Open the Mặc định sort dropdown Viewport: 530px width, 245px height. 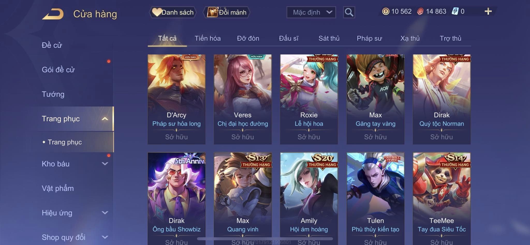[x=311, y=12]
